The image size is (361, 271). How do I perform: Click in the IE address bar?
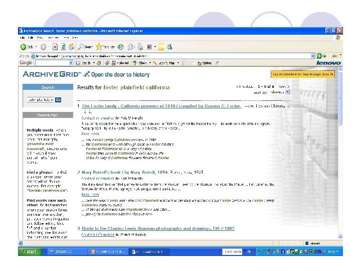point(171,56)
